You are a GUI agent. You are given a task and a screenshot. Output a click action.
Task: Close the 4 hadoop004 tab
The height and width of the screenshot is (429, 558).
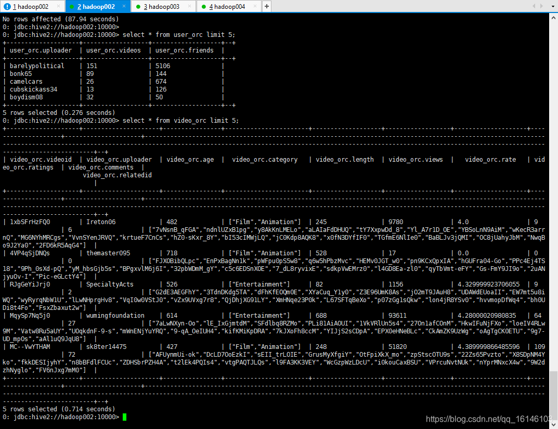pyautogui.click(x=255, y=6)
